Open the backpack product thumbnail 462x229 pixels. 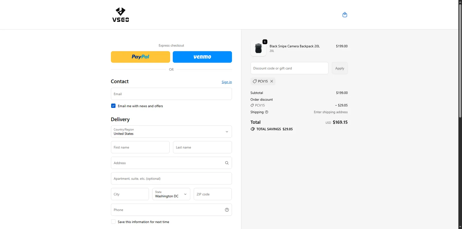pyautogui.click(x=258, y=48)
